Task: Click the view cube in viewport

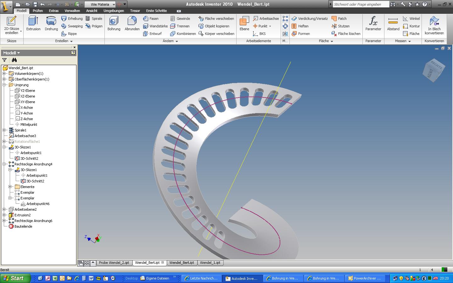Action: pyautogui.click(x=434, y=70)
